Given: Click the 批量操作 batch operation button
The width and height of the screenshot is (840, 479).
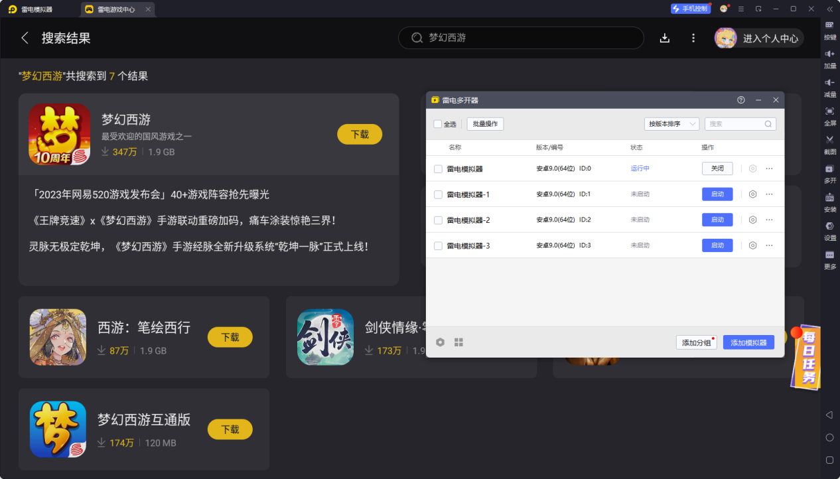Looking at the screenshot, I should [485, 124].
